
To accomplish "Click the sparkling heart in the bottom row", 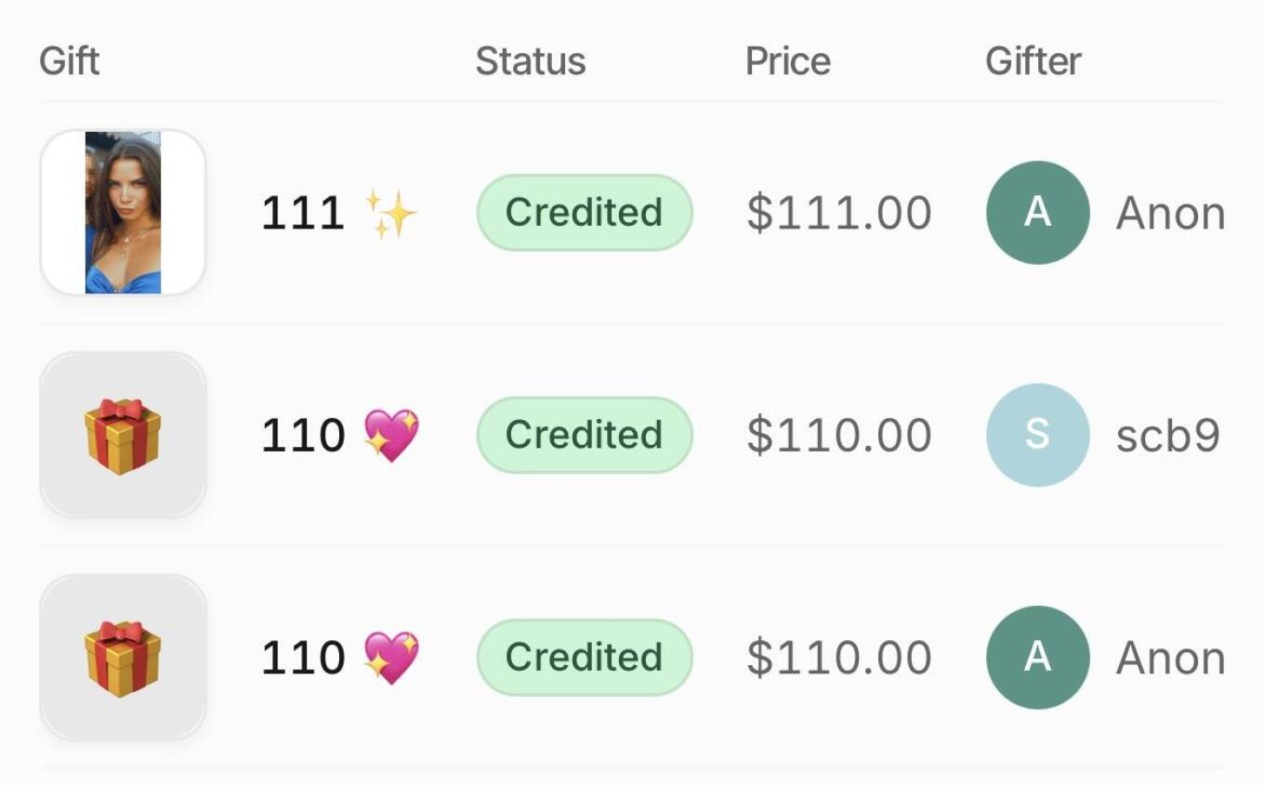I will [391, 657].
